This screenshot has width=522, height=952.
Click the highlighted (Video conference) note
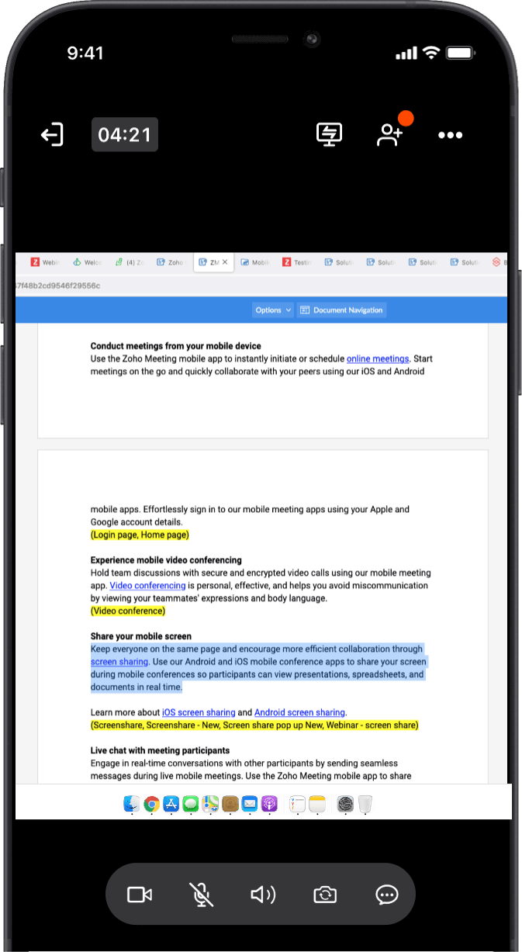click(128, 611)
